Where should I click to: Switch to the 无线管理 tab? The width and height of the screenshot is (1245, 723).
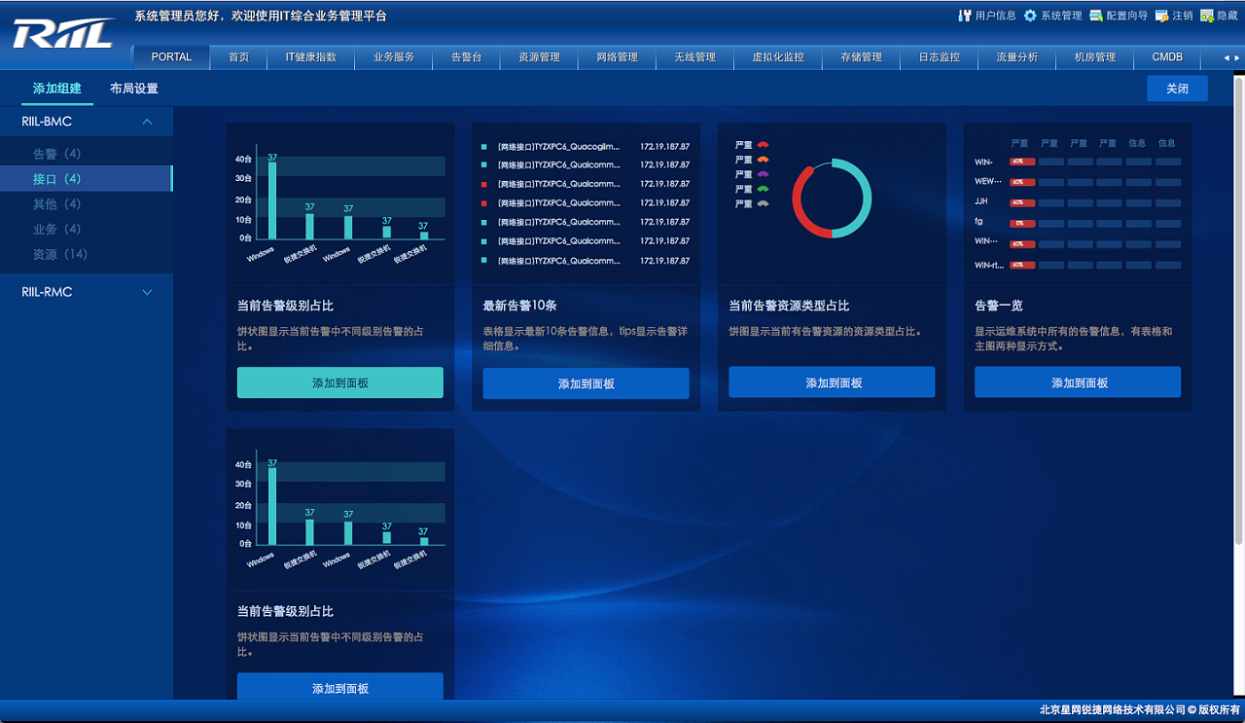(x=695, y=57)
